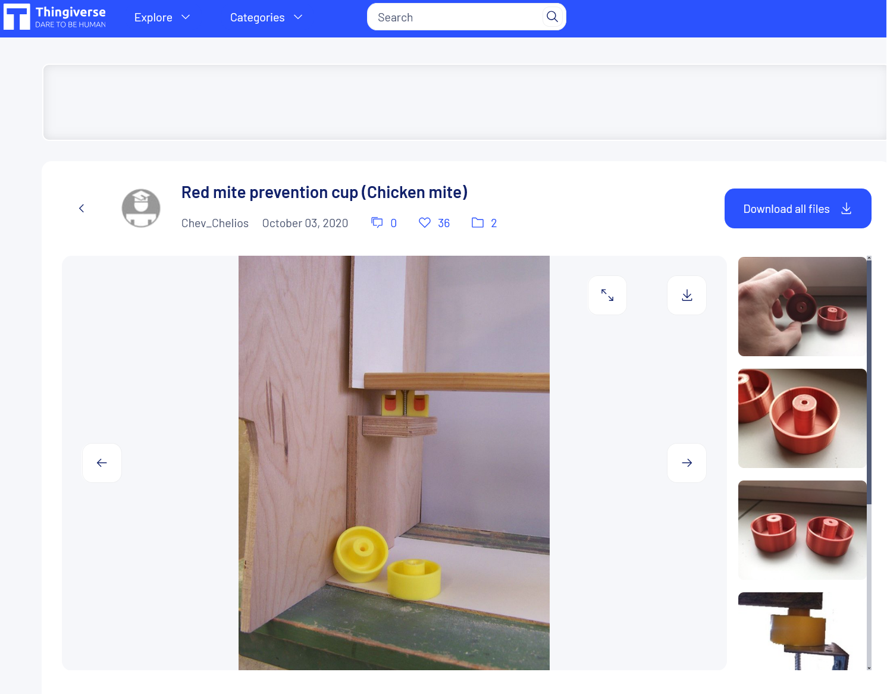Open the collections folder icon
This screenshot has height=694, width=887.
[x=478, y=222]
